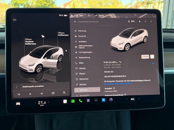174x130 pixels.
Task: Tap the door lock icon above the car
Action: coord(43,36)
